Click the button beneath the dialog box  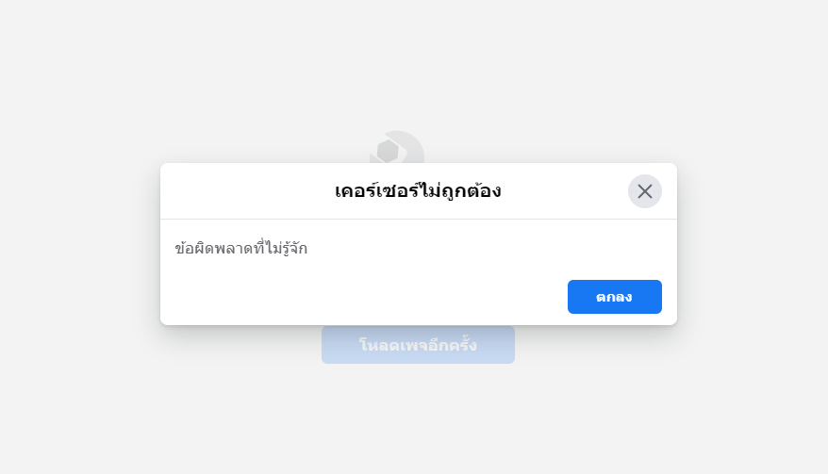[x=418, y=345]
